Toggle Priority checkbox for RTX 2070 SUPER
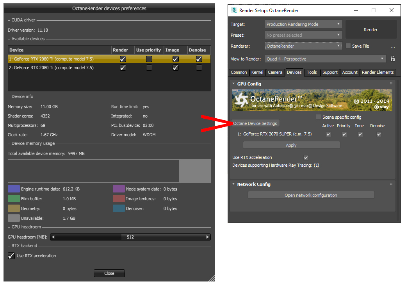Screen dimensions: 406x285 pyautogui.click(x=344, y=134)
